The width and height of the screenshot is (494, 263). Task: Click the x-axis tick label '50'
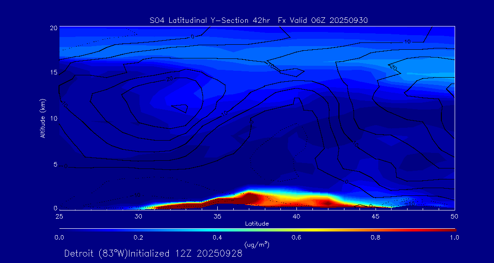tap(454, 216)
